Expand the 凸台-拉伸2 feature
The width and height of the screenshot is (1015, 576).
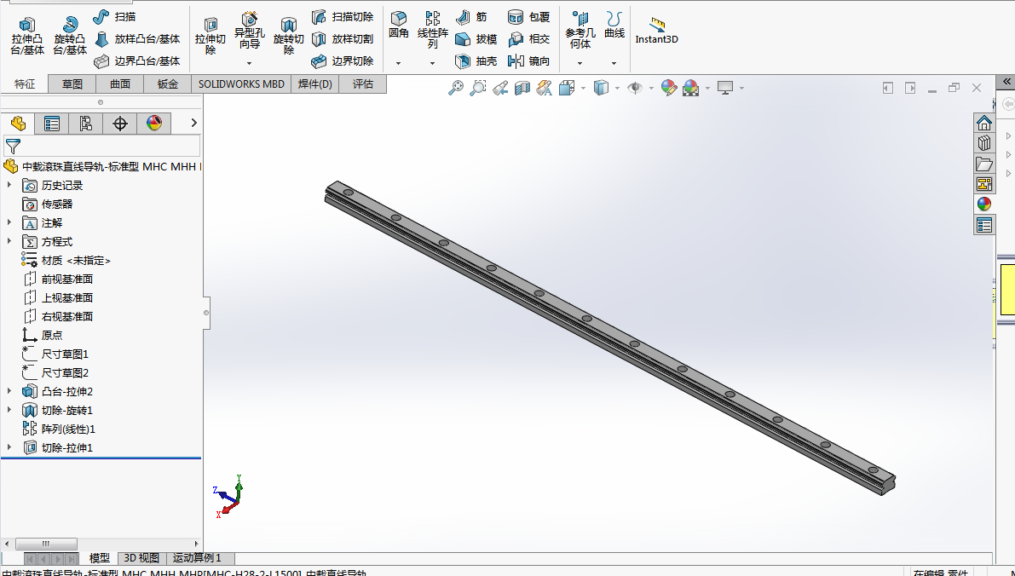point(9,392)
